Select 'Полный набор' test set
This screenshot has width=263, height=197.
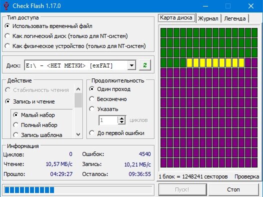coord(35,125)
